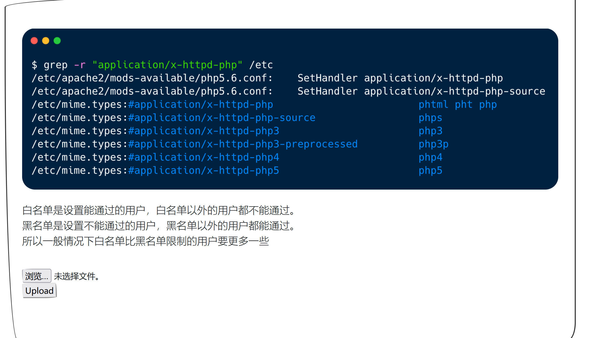Click the "phtml pht php" extensions text
The height and width of the screenshot is (338, 593).
pyautogui.click(x=457, y=104)
